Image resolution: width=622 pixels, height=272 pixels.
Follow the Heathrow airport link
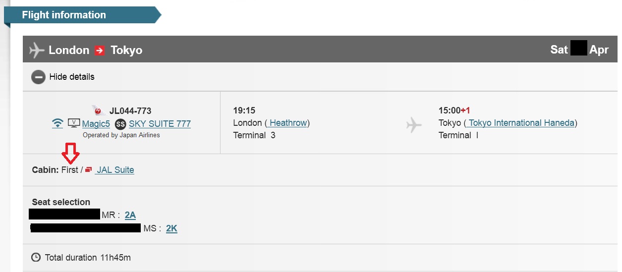(x=288, y=123)
